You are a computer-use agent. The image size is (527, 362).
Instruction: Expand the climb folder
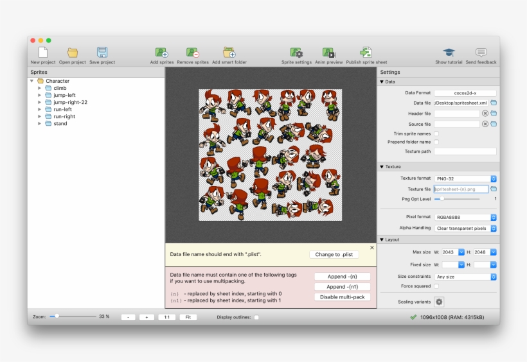39,88
